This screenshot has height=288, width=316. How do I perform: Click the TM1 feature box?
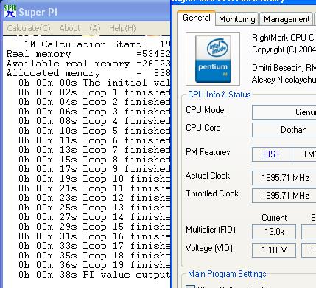304,154
